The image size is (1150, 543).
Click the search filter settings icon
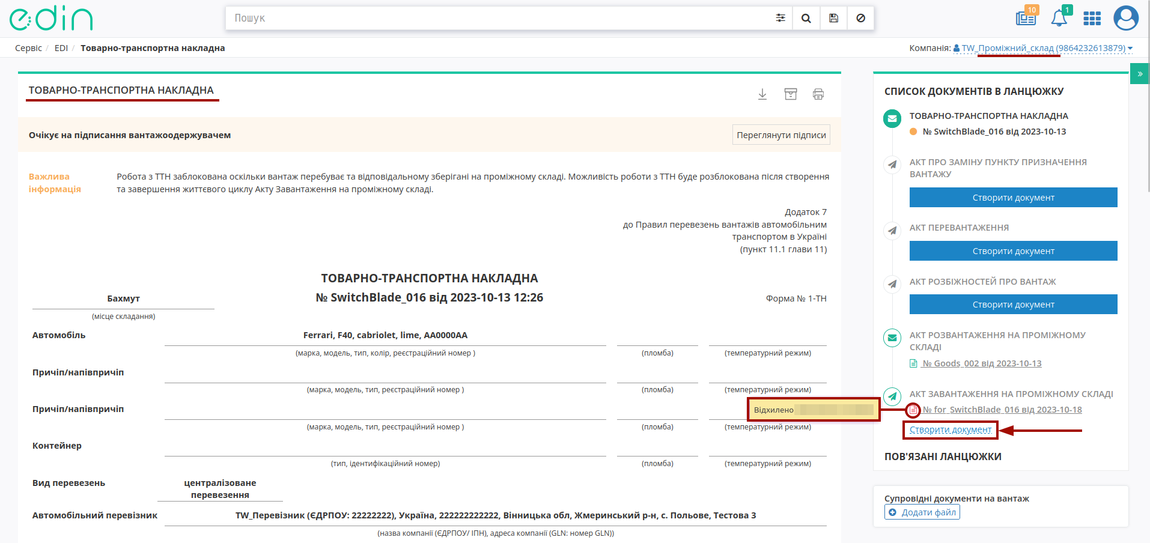pyautogui.click(x=780, y=18)
